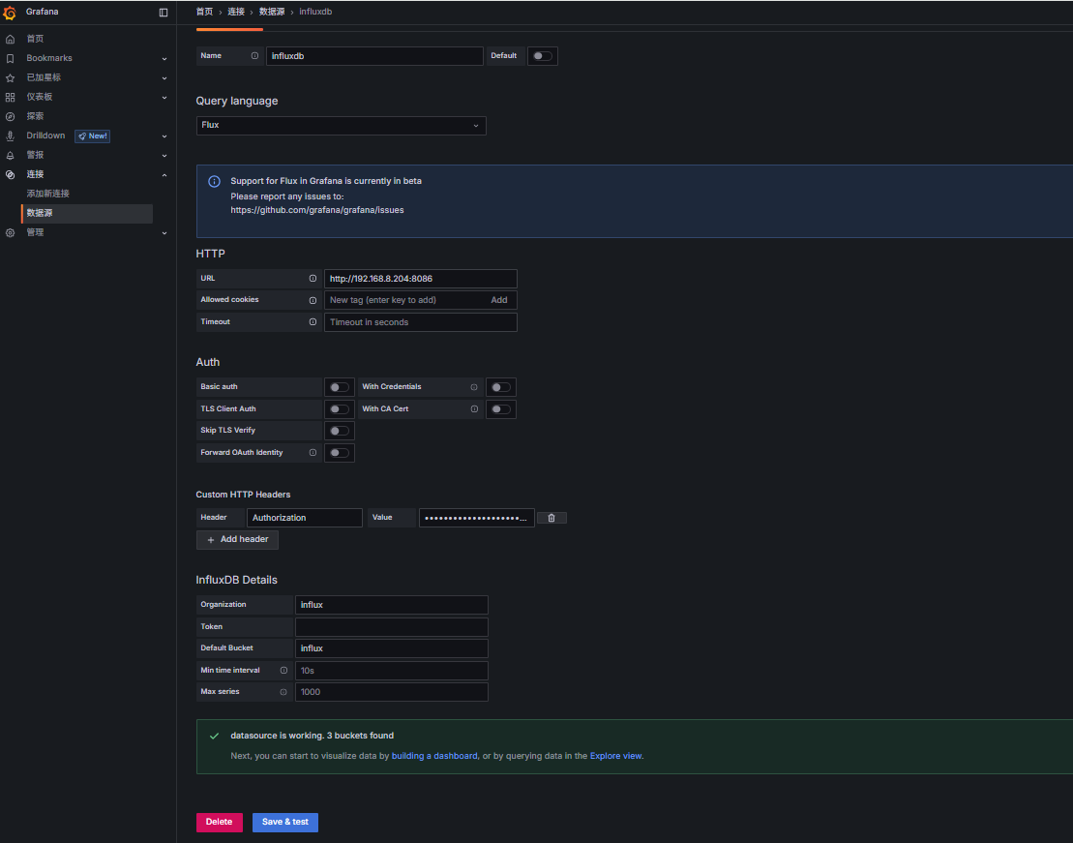Delete the Authorization header with trash icon
Image resolution: width=1073 pixels, height=843 pixels.
(551, 518)
